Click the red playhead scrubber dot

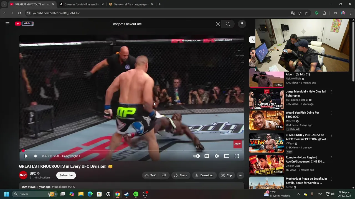(x=24, y=151)
